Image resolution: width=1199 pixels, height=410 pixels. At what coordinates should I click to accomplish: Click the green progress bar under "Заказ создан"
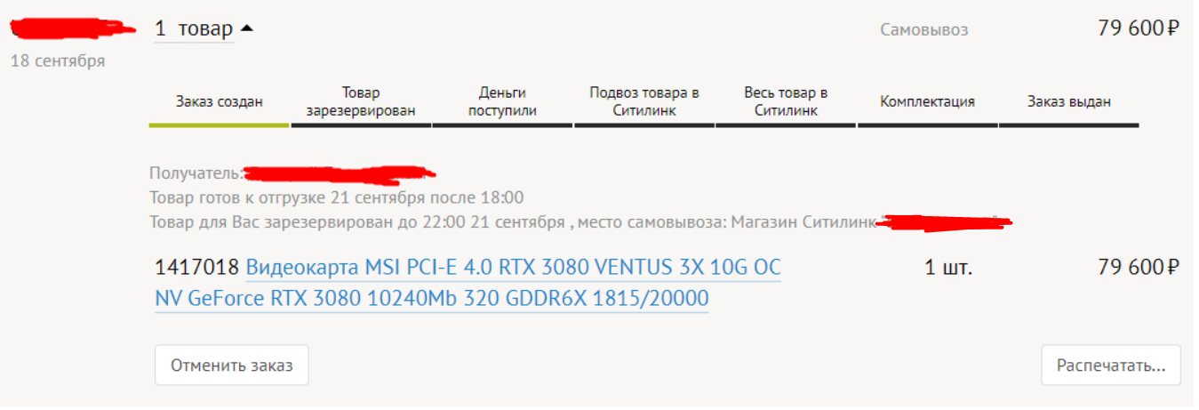click(x=219, y=125)
